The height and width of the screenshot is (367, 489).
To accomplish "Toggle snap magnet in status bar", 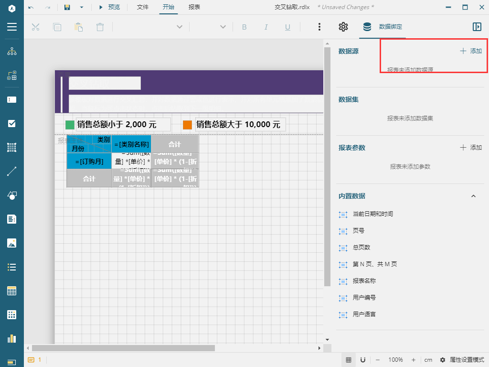I will point(363,360).
